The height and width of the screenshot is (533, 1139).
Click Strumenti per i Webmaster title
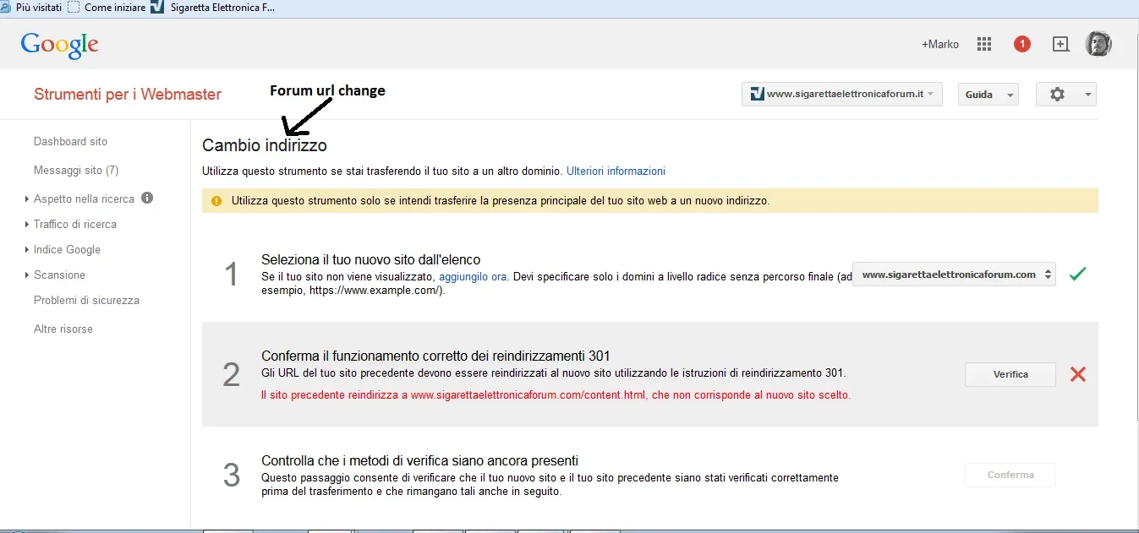tap(128, 95)
